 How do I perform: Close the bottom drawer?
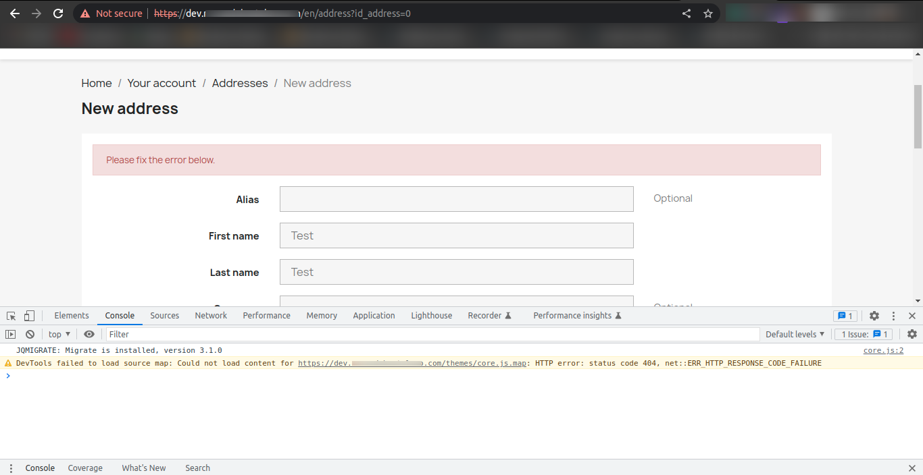pyautogui.click(x=912, y=468)
